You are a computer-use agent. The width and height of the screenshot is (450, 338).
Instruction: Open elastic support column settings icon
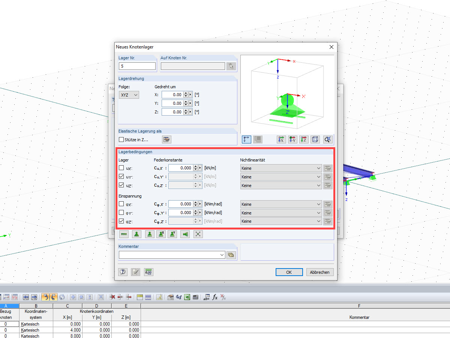tap(166, 140)
